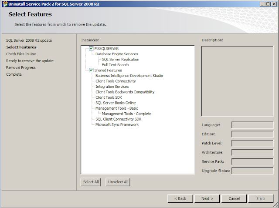Select Integration Services tree item

(x=112, y=87)
